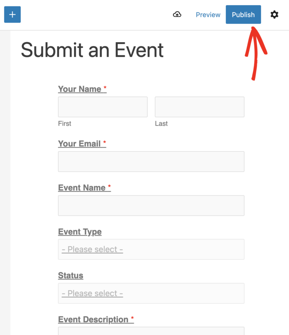Click the First name input box
This screenshot has height=335, width=289.
102,107
